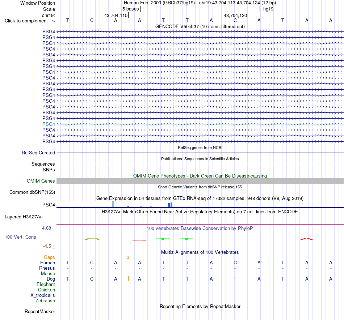
Task: Click the Sequences track label
Action: click(x=43, y=164)
